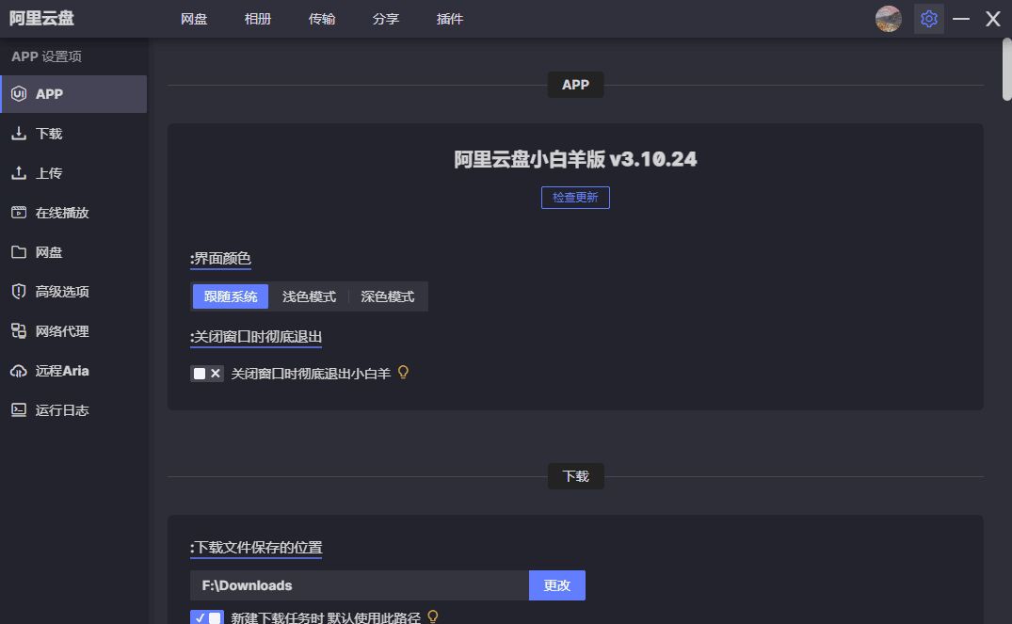Image resolution: width=1012 pixels, height=624 pixels.
Task: Click the APP 设置项 sidebar header
Action: (46, 56)
